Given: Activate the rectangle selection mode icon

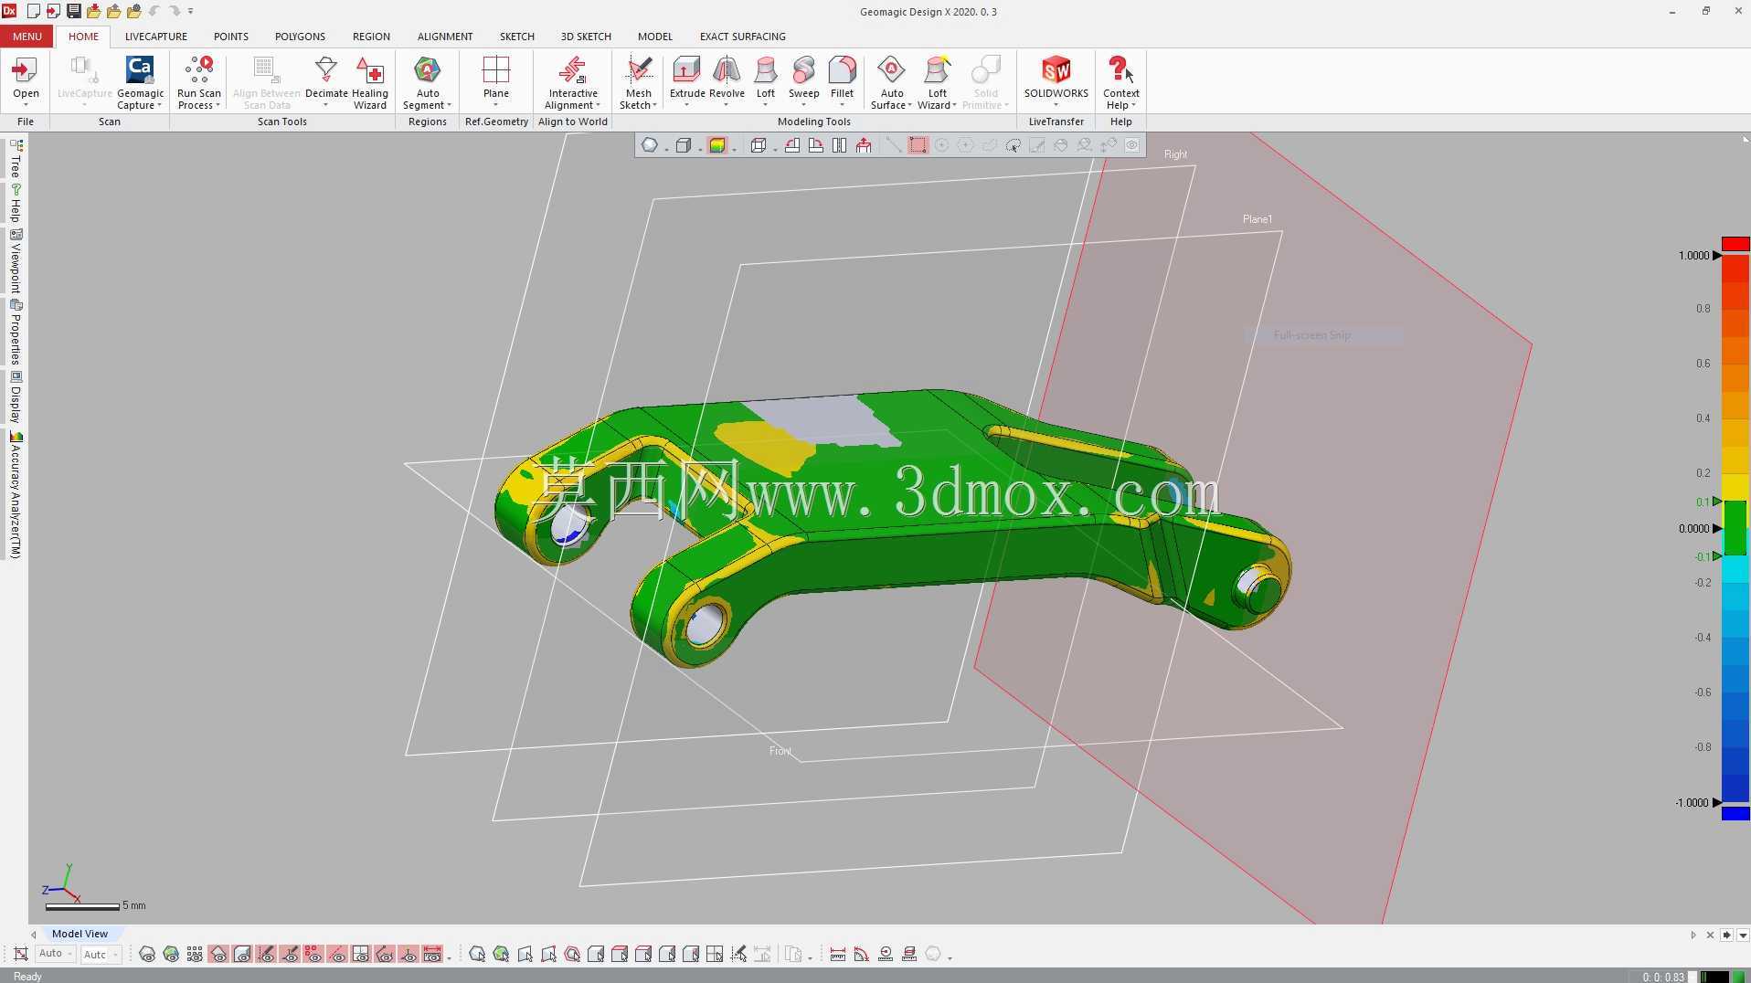Looking at the screenshot, I should click(x=918, y=145).
